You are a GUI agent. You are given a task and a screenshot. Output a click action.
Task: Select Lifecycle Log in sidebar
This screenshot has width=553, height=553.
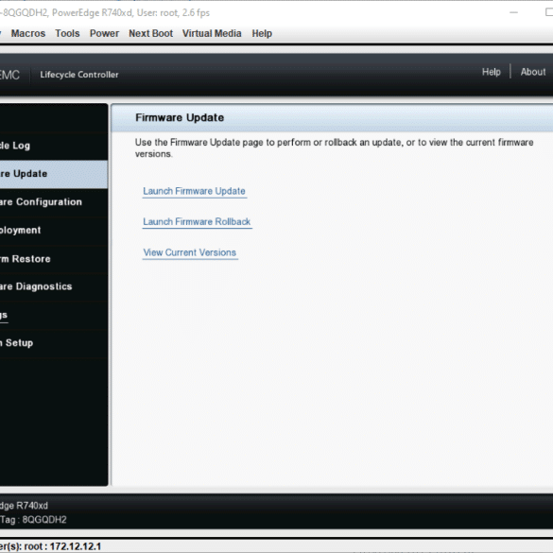[54, 146]
